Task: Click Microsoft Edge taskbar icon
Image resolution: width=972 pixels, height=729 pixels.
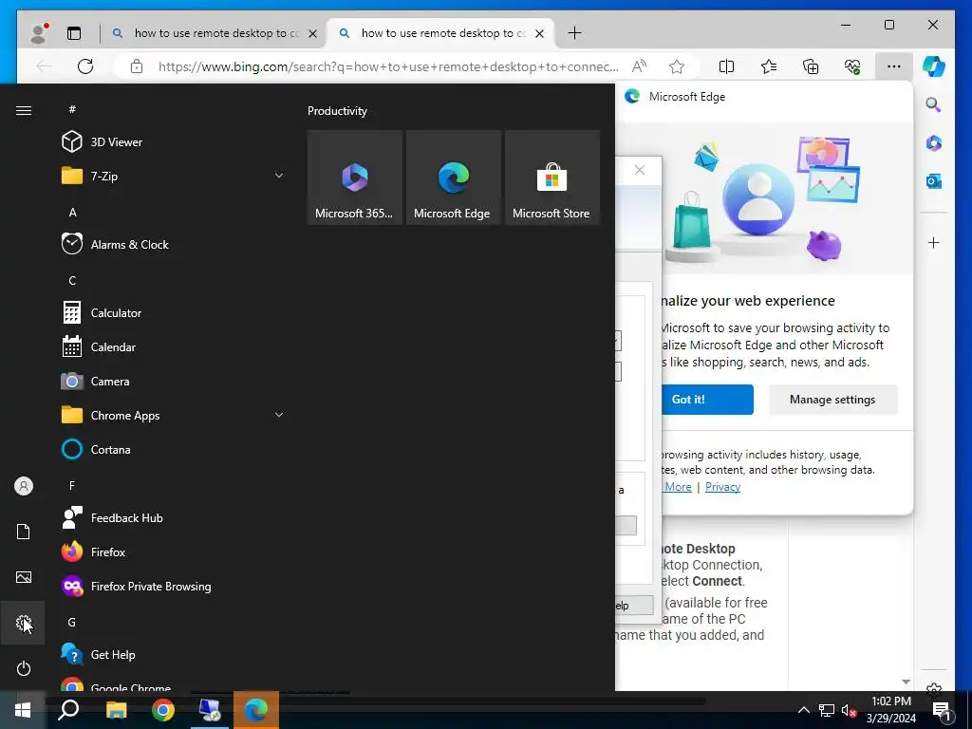Action: coord(256,710)
